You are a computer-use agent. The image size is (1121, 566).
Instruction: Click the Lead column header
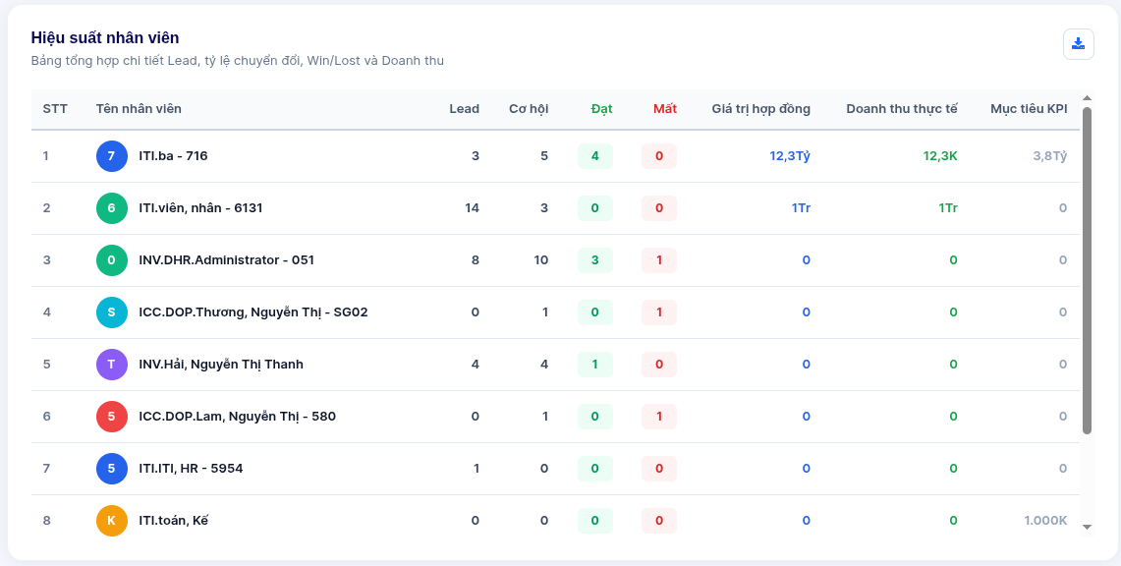(x=464, y=109)
